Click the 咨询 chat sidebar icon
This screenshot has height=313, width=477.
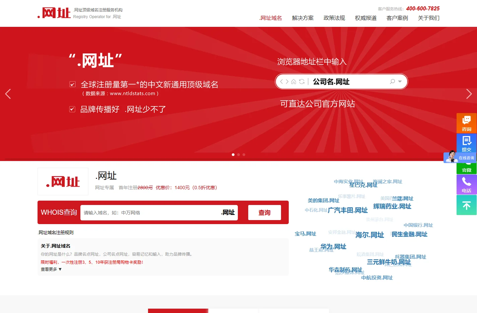467,123
